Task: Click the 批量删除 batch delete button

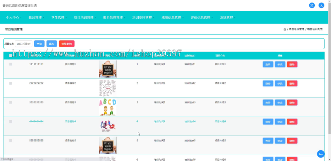Action: tap(67, 44)
